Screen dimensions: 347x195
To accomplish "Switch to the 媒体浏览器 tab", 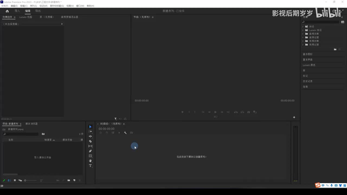I will tap(31, 124).
